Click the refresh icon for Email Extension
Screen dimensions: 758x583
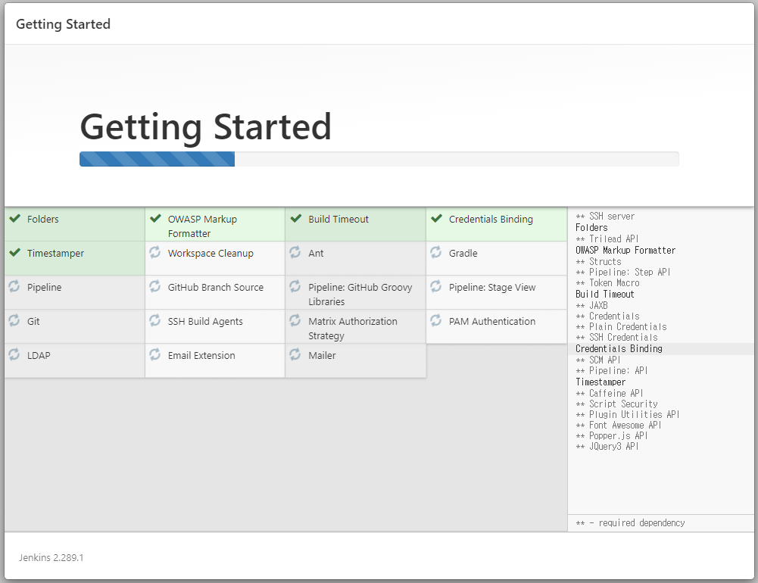click(x=154, y=354)
